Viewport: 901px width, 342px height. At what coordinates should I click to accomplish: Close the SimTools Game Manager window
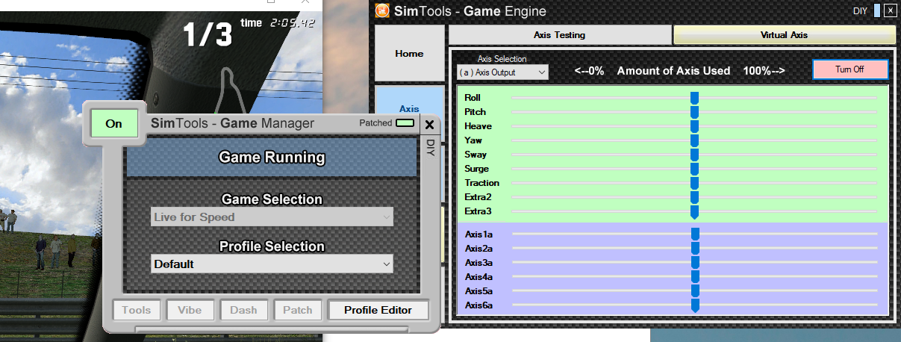click(x=429, y=125)
